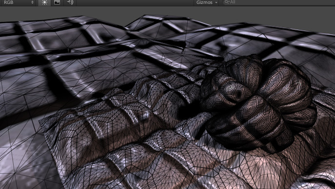Click the search magnifier icon
This screenshot has height=189, width=335.
[x=227, y=2]
